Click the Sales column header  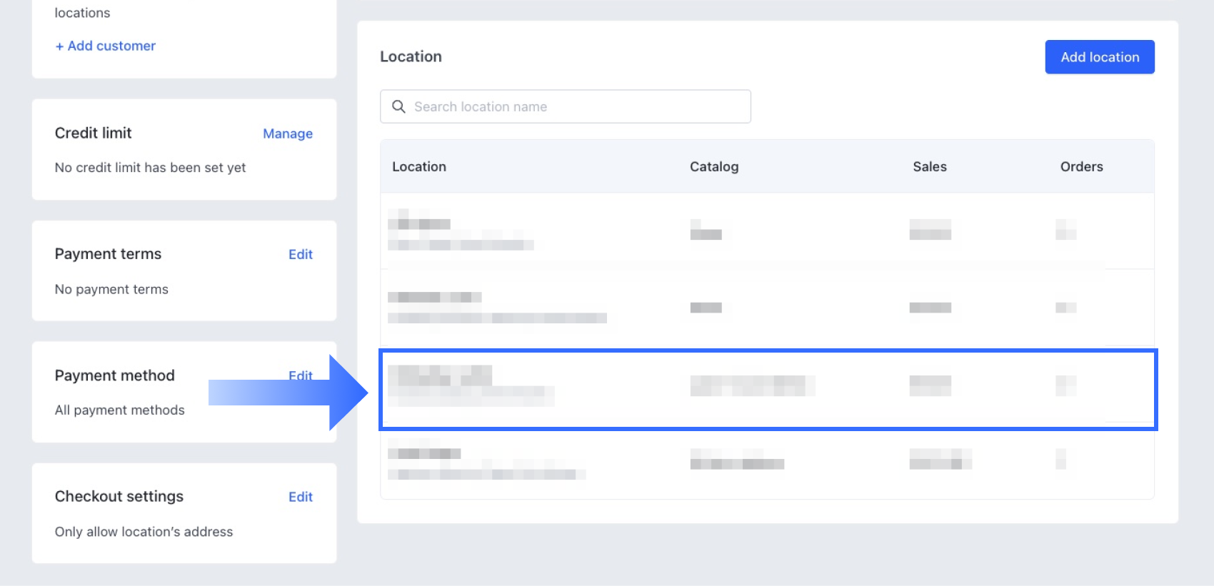929,166
